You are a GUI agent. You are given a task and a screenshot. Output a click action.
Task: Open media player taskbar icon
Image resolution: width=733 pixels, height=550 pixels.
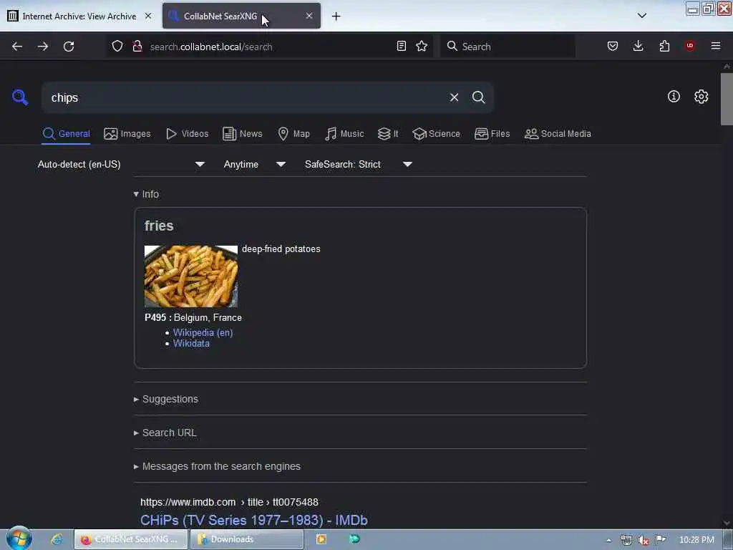pyautogui.click(x=321, y=539)
